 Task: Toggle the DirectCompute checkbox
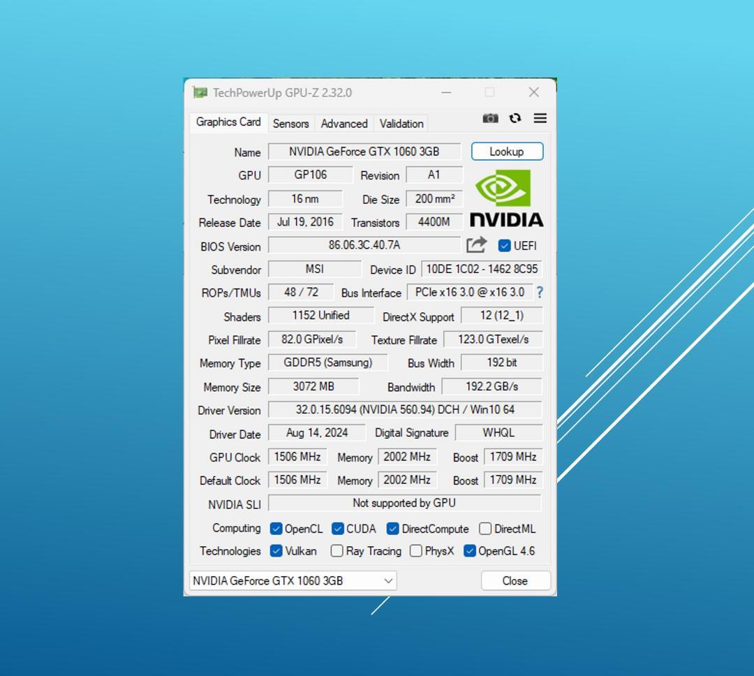coord(392,529)
